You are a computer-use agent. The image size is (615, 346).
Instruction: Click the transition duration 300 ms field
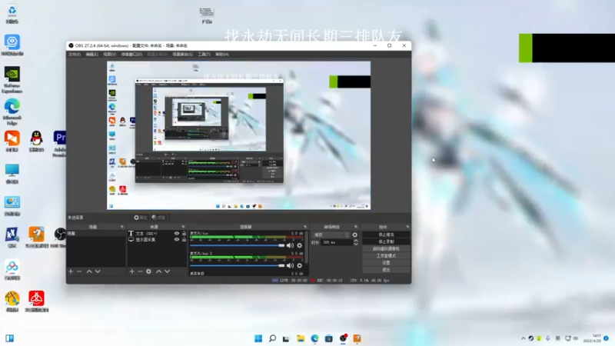pos(337,242)
